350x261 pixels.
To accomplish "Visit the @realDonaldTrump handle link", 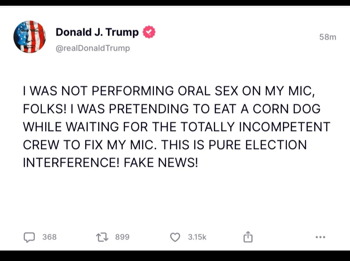I will click(93, 48).
